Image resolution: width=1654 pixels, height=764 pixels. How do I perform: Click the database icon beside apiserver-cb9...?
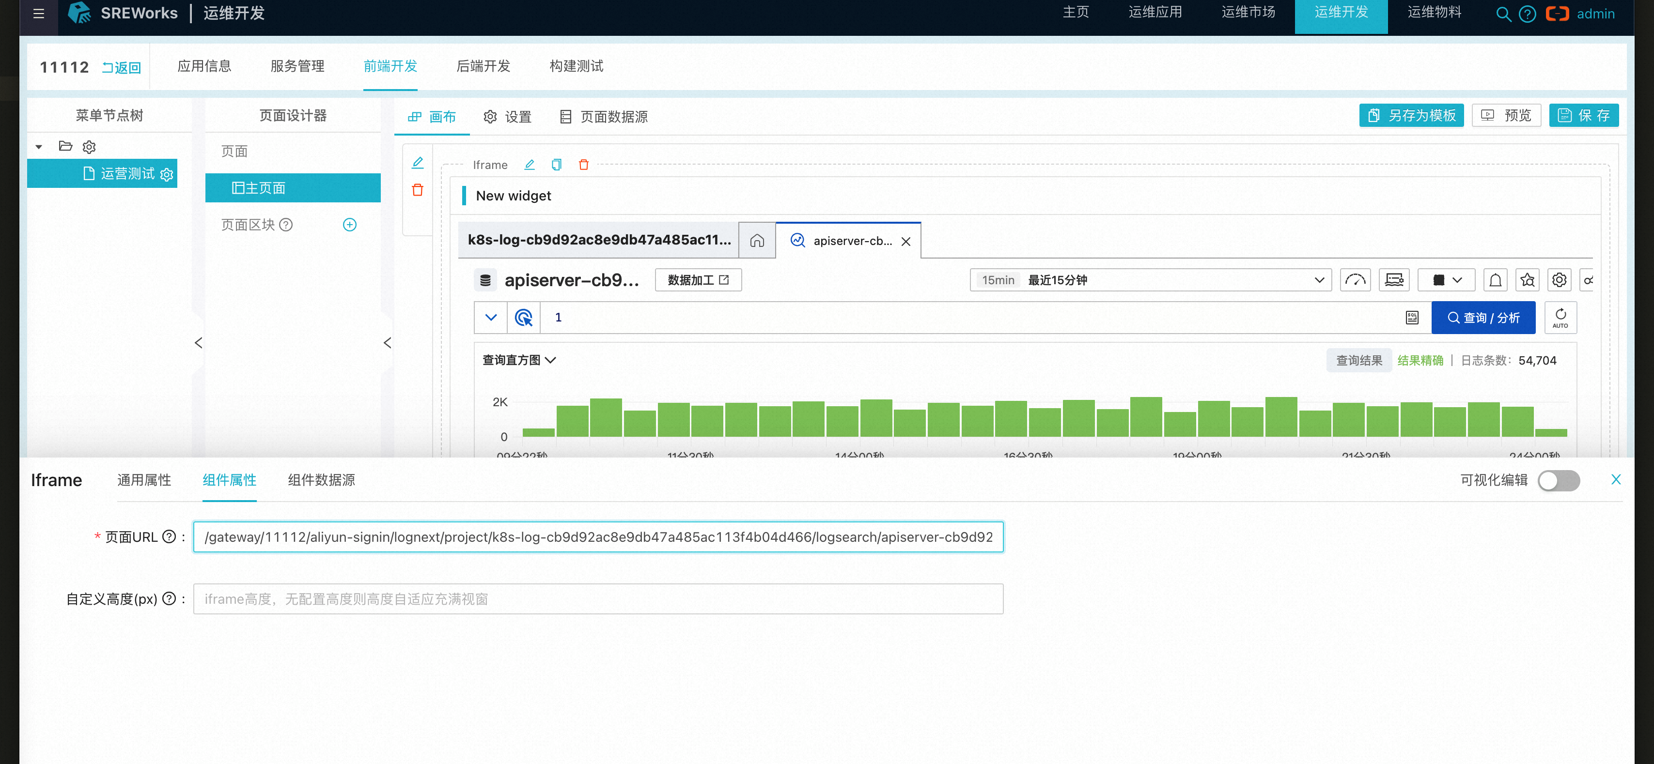pos(485,280)
